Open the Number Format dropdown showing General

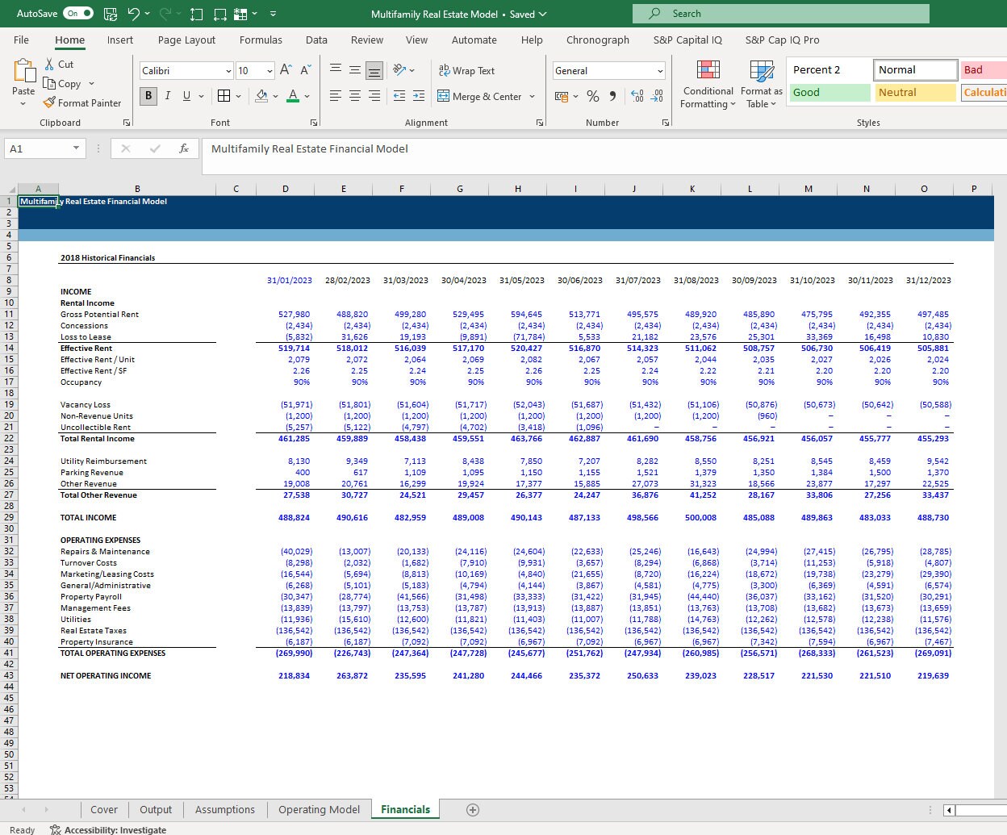click(608, 71)
